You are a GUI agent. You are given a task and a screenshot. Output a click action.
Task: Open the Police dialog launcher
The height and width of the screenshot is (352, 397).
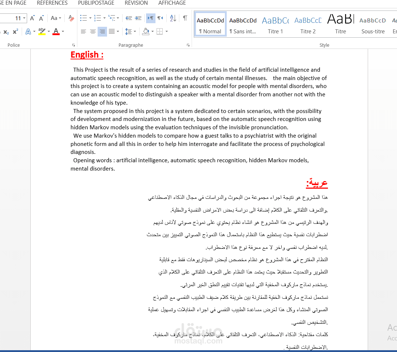73,45
